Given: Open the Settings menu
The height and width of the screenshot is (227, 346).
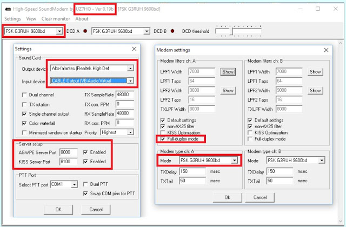Looking at the screenshot, I should [12, 19].
